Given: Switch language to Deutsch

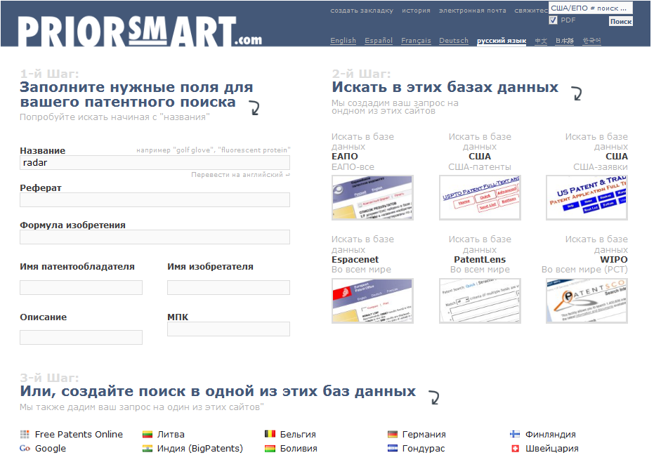Looking at the screenshot, I should pyautogui.click(x=454, y=41).
